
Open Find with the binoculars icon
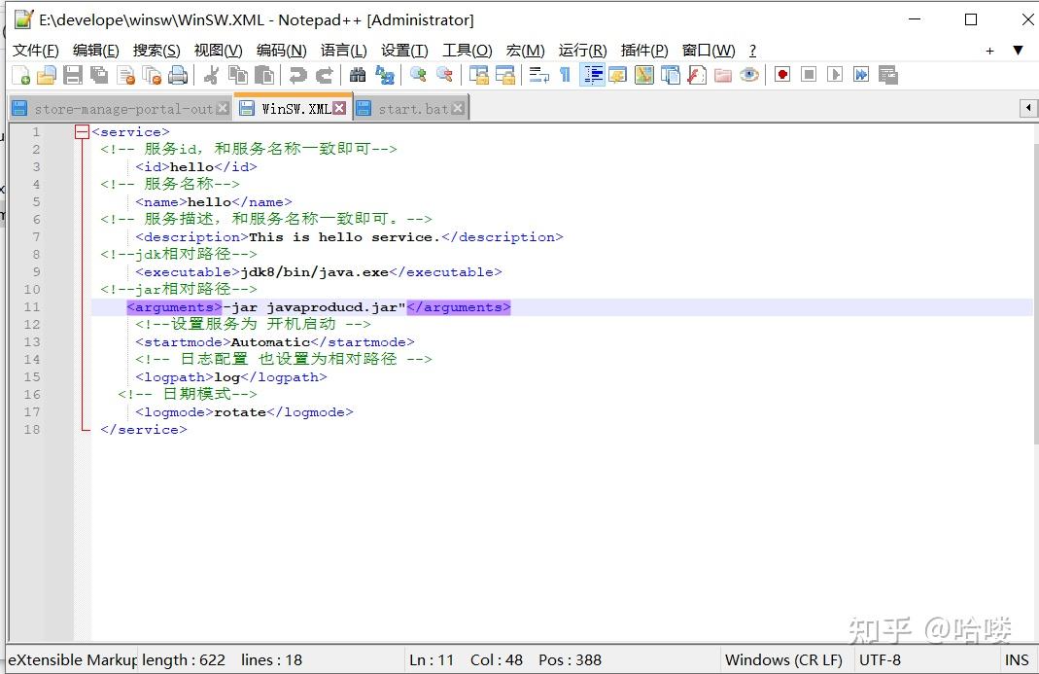358,75
